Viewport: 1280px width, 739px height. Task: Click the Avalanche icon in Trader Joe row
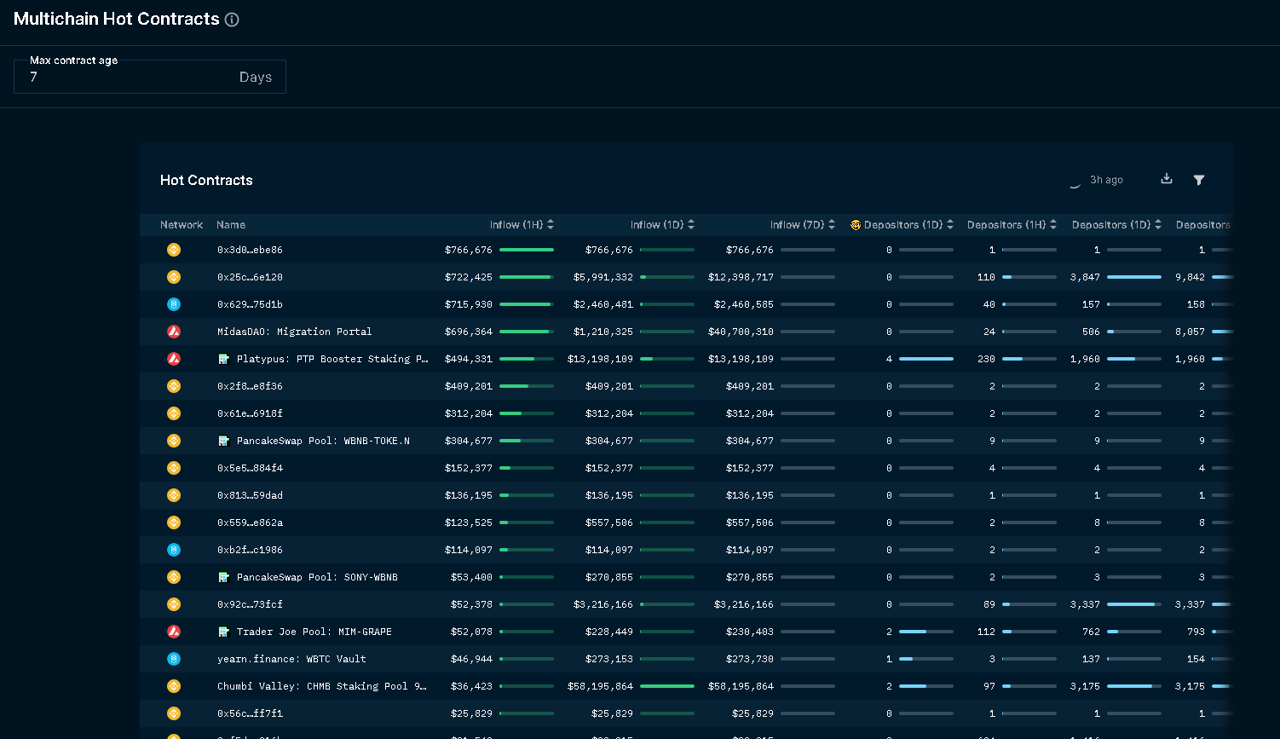(174, 632)
